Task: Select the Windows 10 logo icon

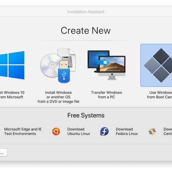Action: tap(12, 65)
